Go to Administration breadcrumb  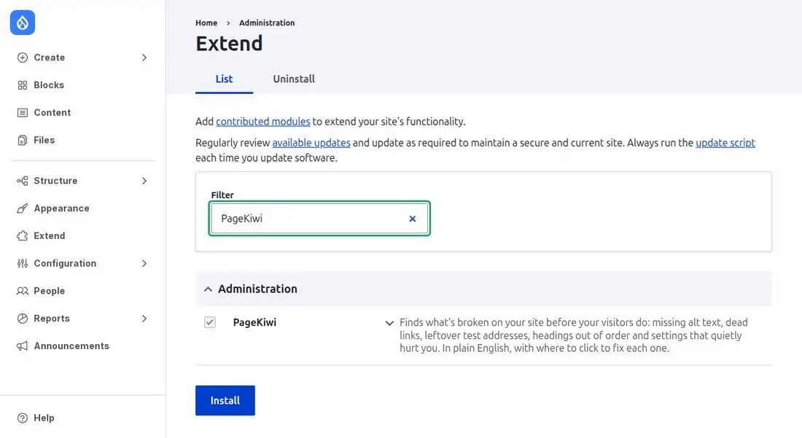[x=267, y=23]
